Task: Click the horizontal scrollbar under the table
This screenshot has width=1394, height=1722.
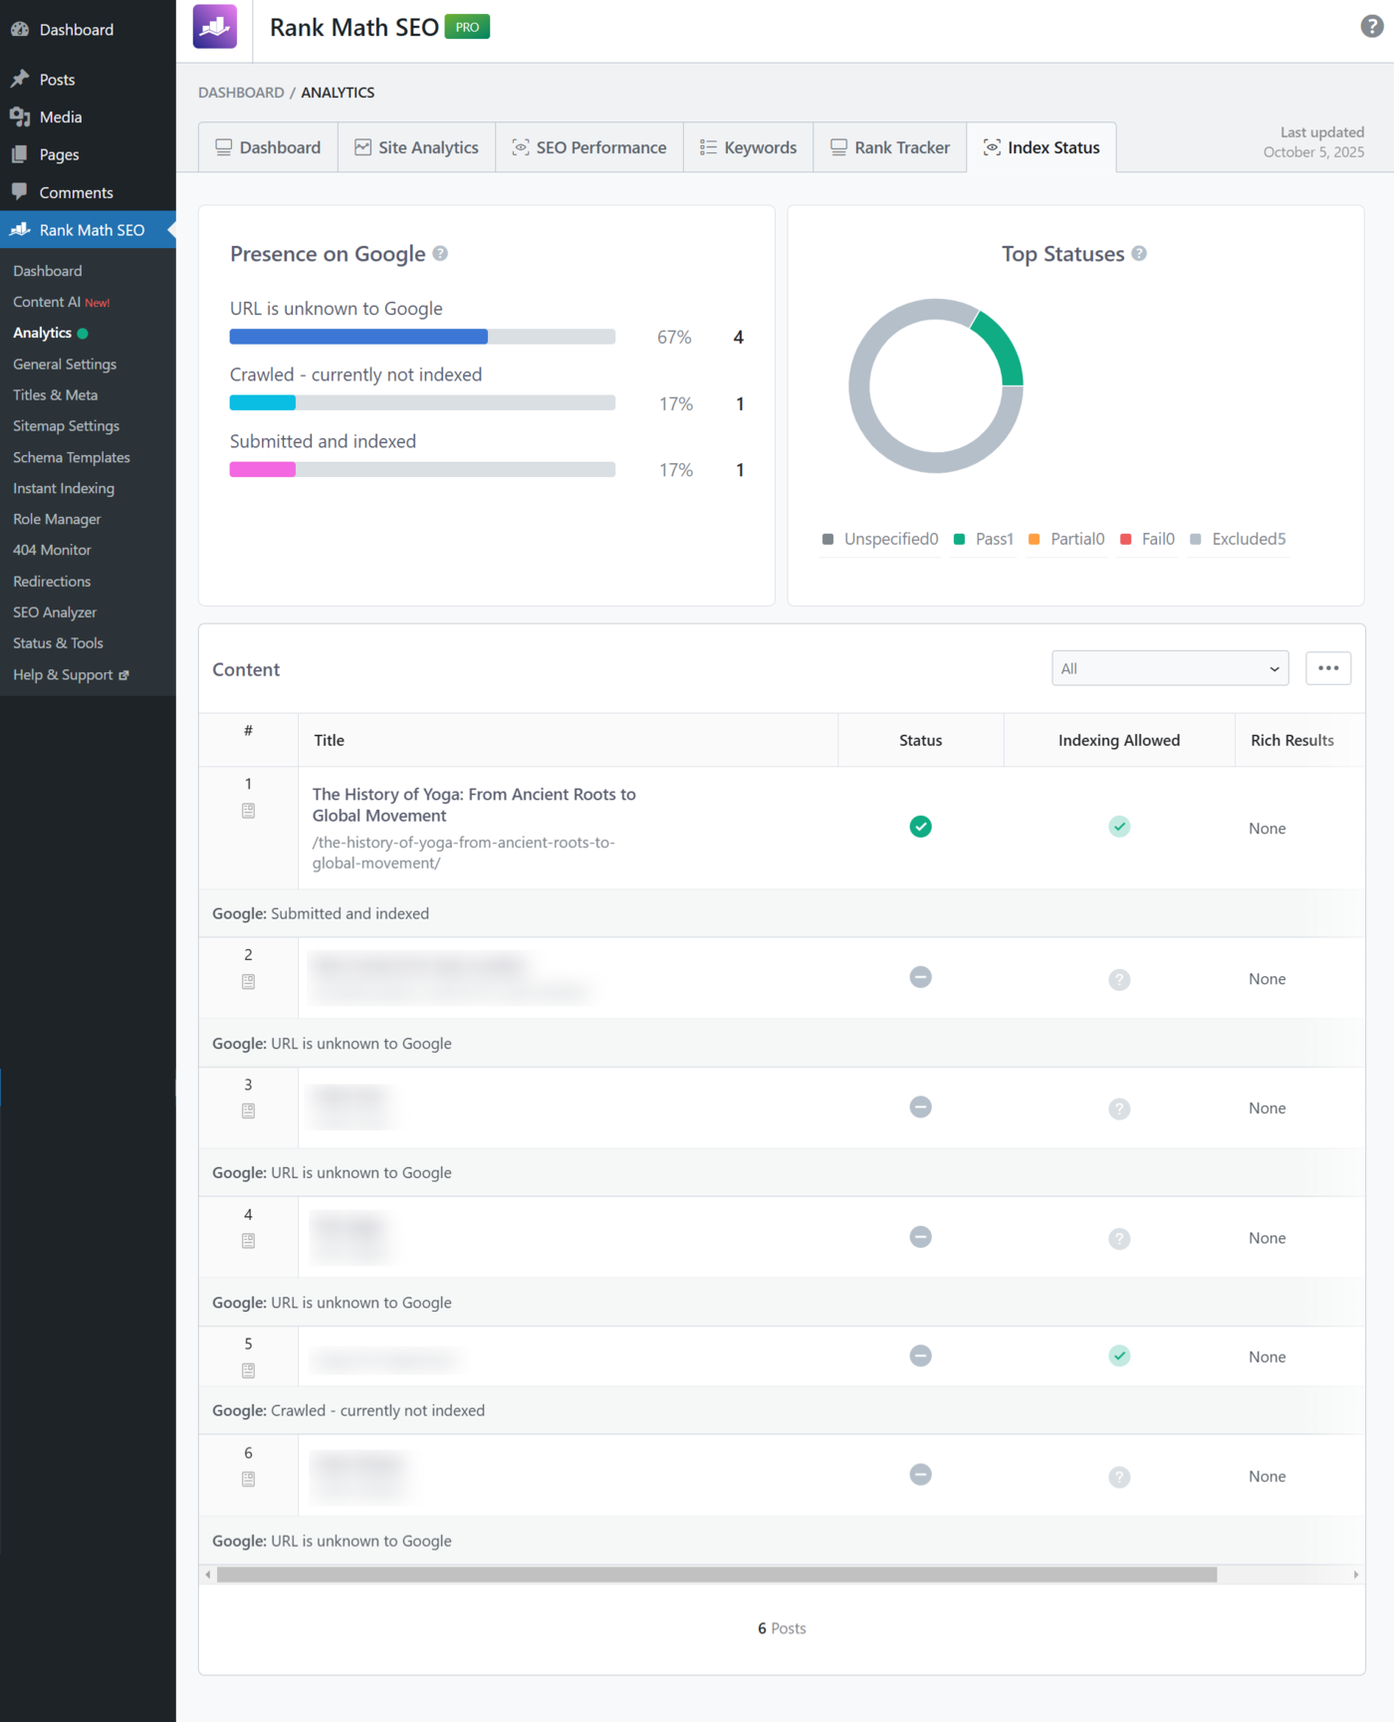Action: (716, 1575)
